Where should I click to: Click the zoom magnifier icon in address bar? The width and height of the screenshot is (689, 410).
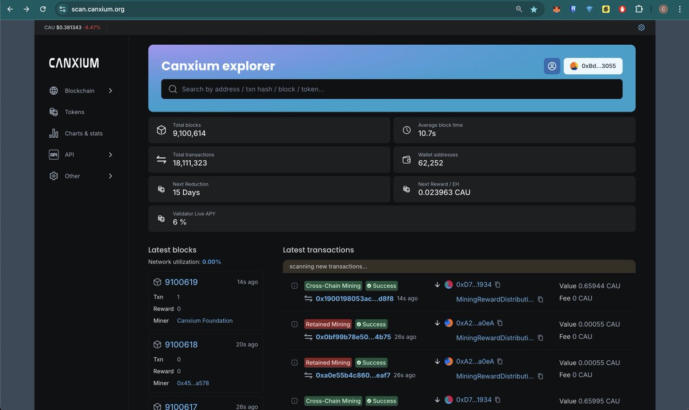click(x=519, y=9)
